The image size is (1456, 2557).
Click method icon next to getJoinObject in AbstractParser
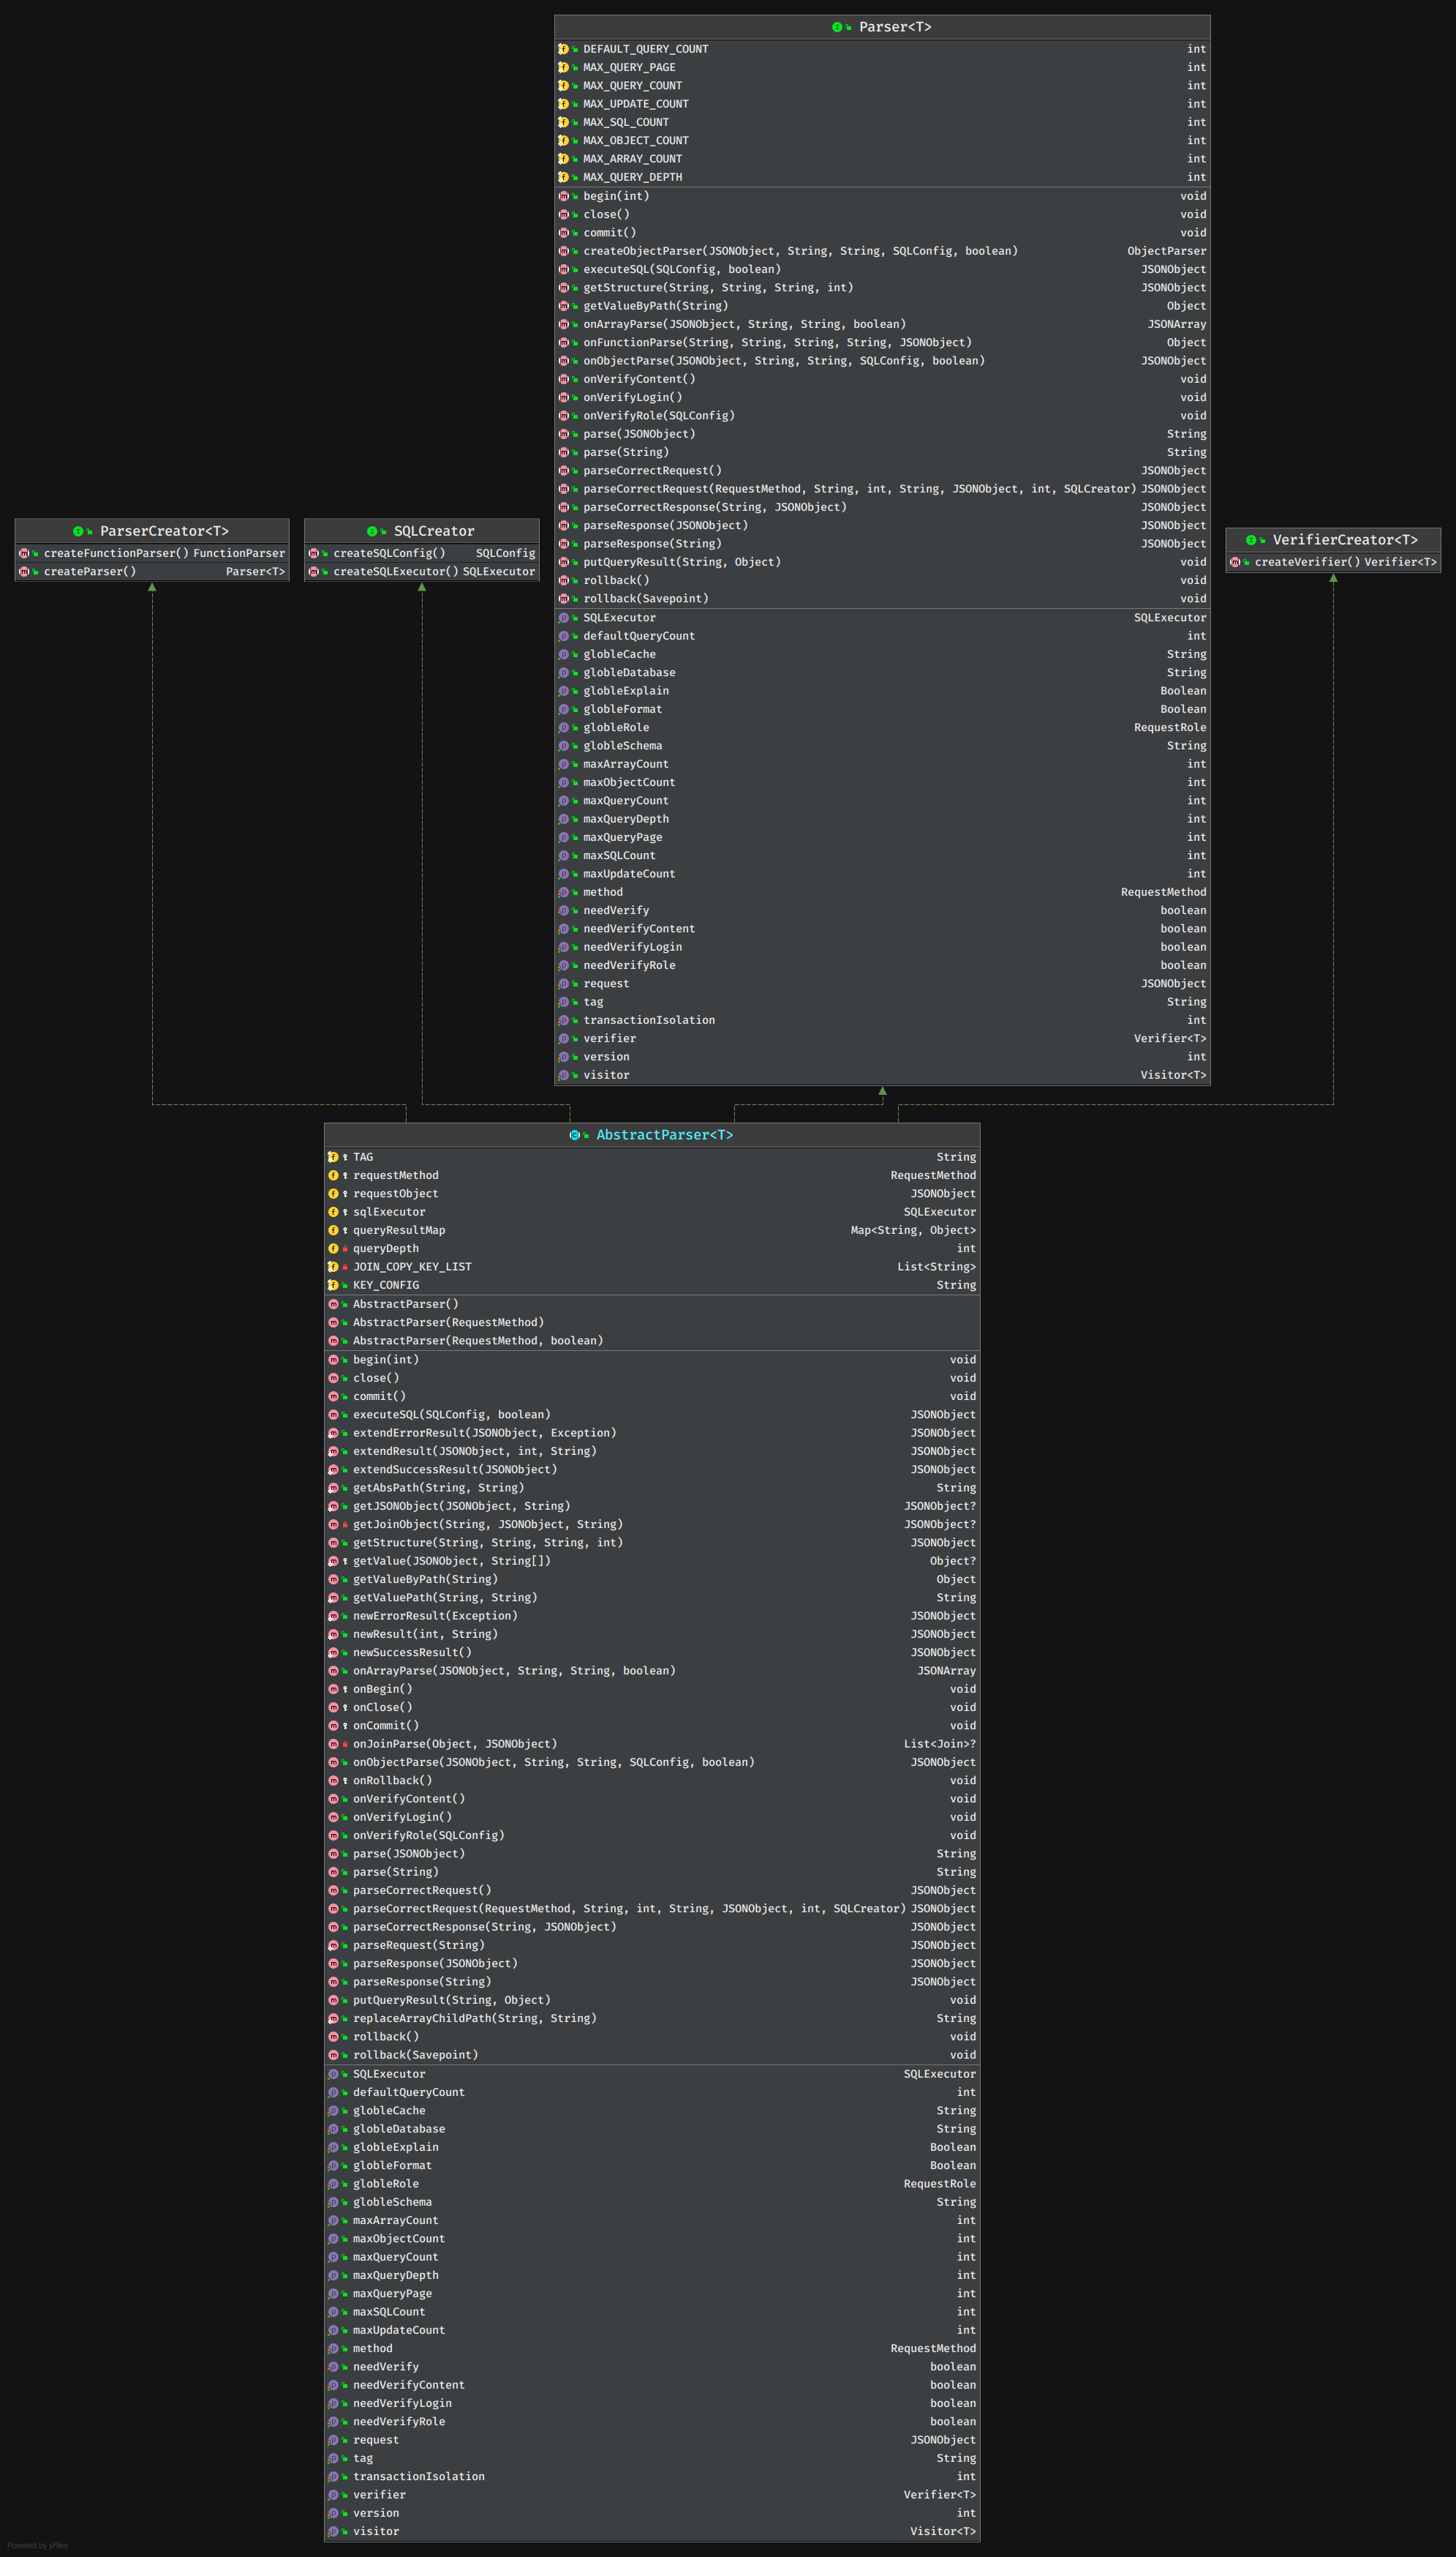(x=333, y=1524)
